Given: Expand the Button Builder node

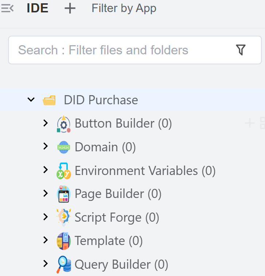Looking at the screenshot, I should tap(46, 123).
